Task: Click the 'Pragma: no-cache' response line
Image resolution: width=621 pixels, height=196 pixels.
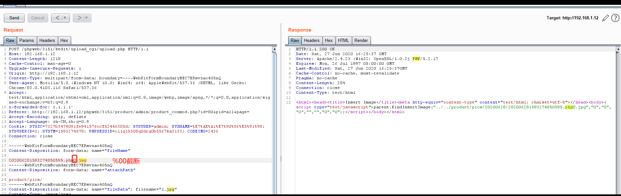Action: tap(317, 78)
